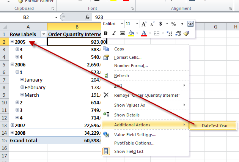The width and height of the screenshot is (239, 162).
Task: Expand the January month row
Action: 22,80
